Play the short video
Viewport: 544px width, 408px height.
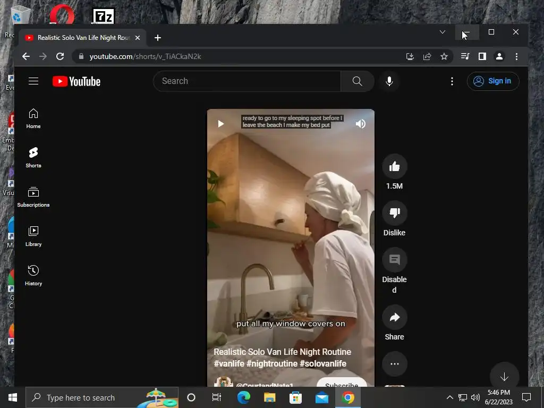point(220,124)
